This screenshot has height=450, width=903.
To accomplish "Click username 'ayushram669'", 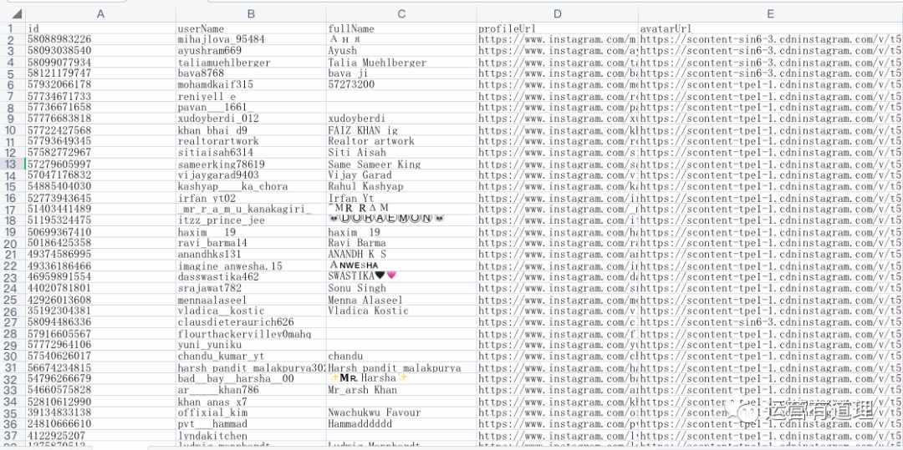I will [210, 51].
